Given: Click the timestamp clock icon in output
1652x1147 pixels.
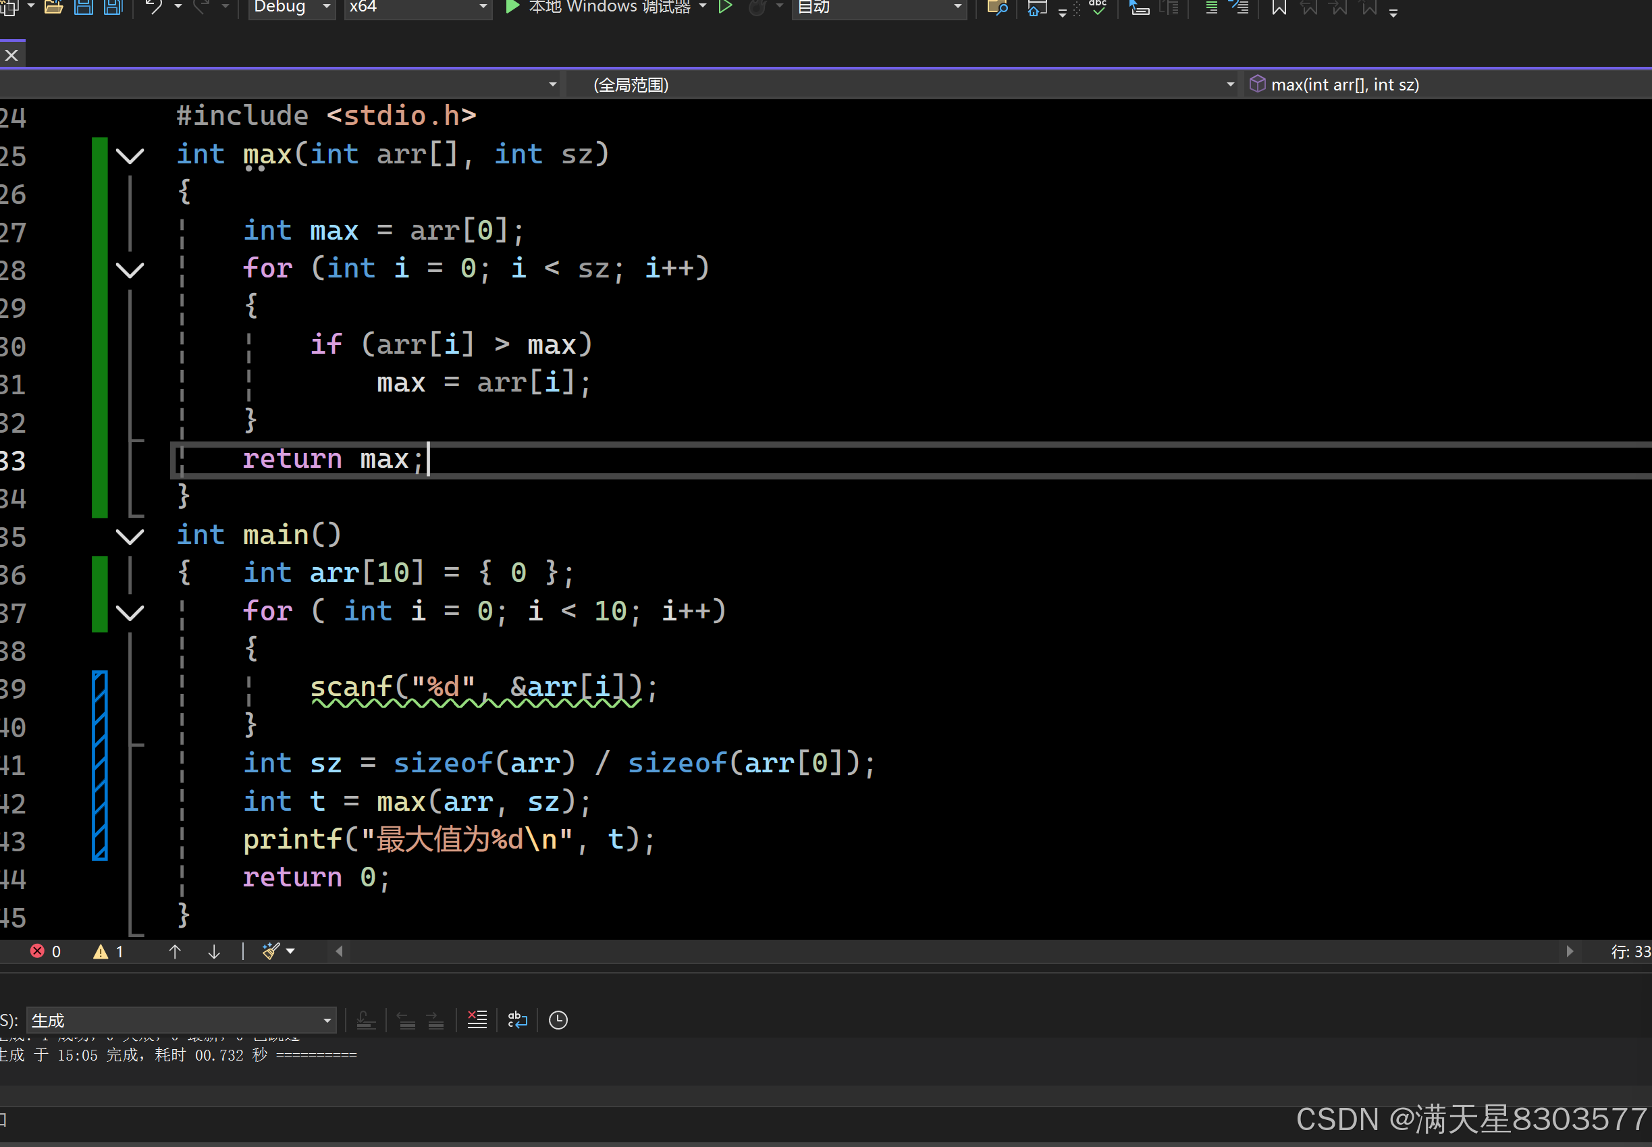Looking at the screenshot, I should 558,1019.
